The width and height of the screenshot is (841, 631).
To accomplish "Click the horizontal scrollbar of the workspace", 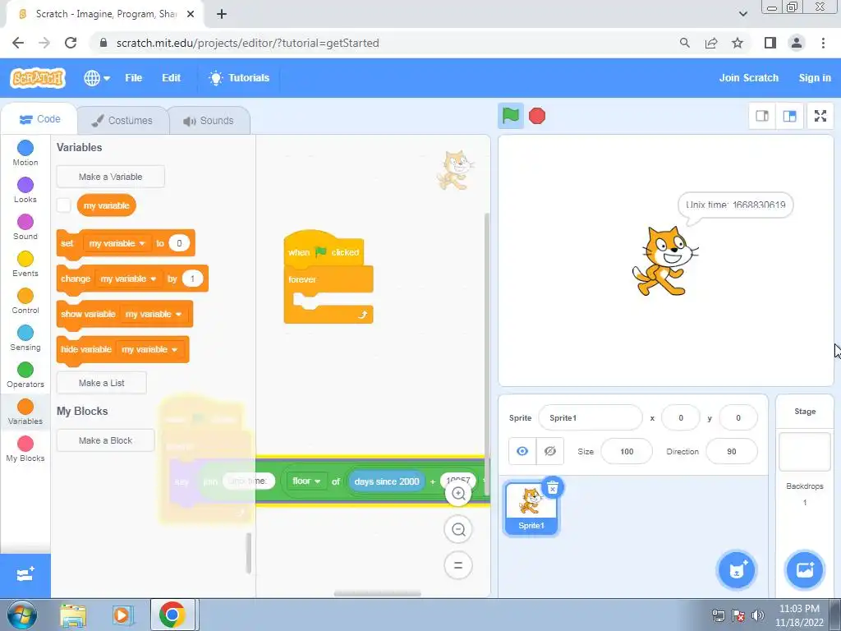I will click(377, 593).
